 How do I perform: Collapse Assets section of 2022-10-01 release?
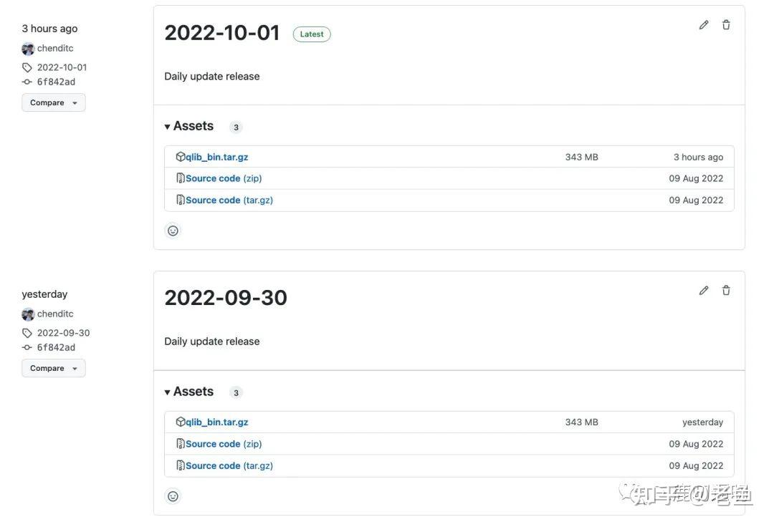pos(189,126)
